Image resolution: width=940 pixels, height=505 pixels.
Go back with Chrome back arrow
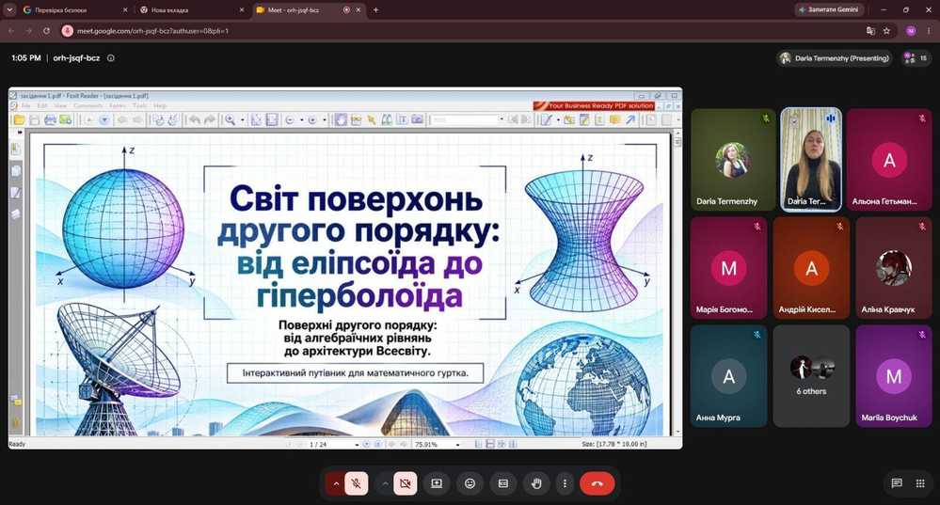(x=11, y=30)
